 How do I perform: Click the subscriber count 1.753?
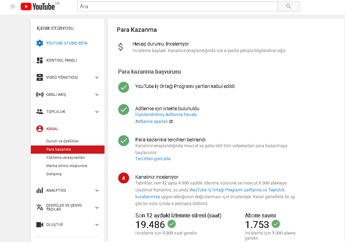click(257, 225)
